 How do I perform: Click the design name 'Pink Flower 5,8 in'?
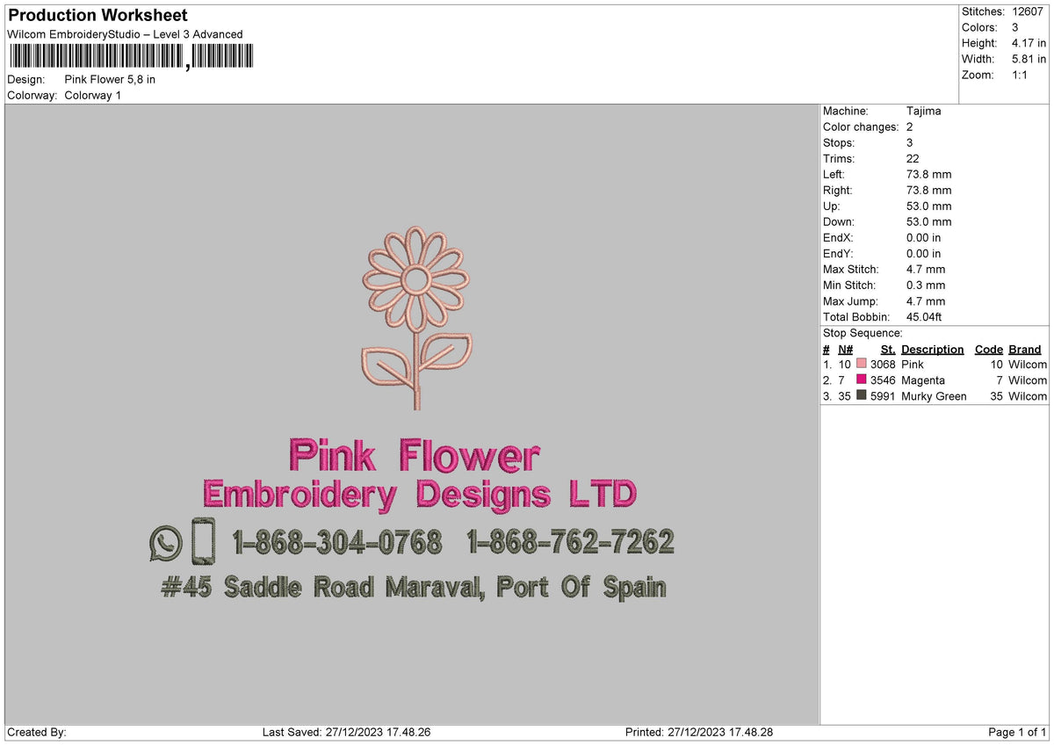(110, 79)
